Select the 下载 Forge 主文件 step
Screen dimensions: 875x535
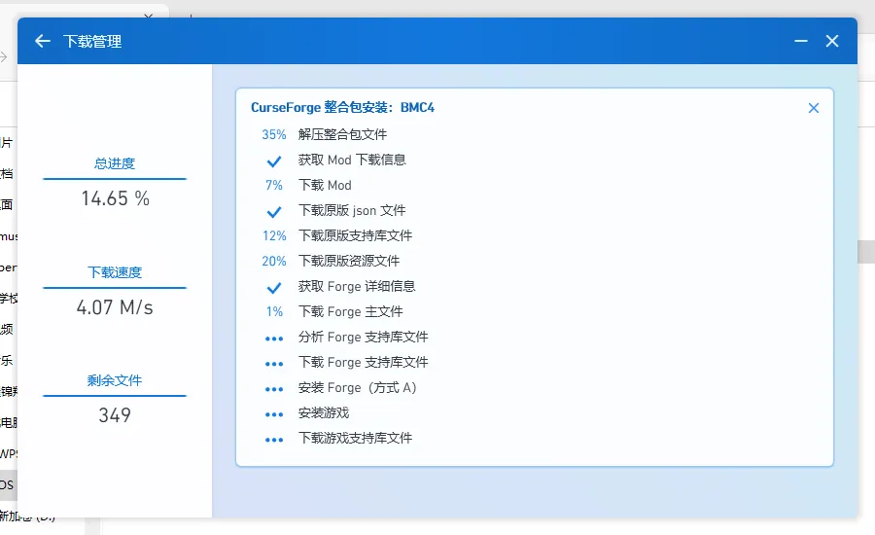click(x=350, y=311)
